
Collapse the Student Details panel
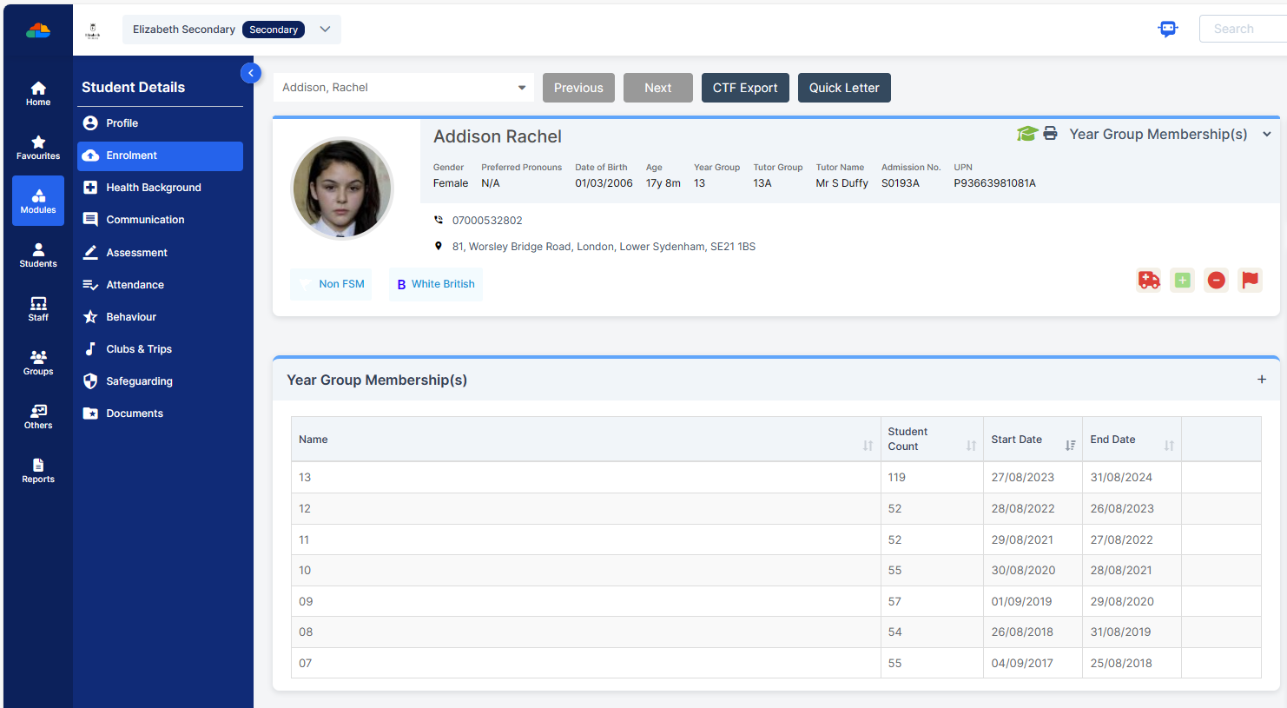pos(251,73)
